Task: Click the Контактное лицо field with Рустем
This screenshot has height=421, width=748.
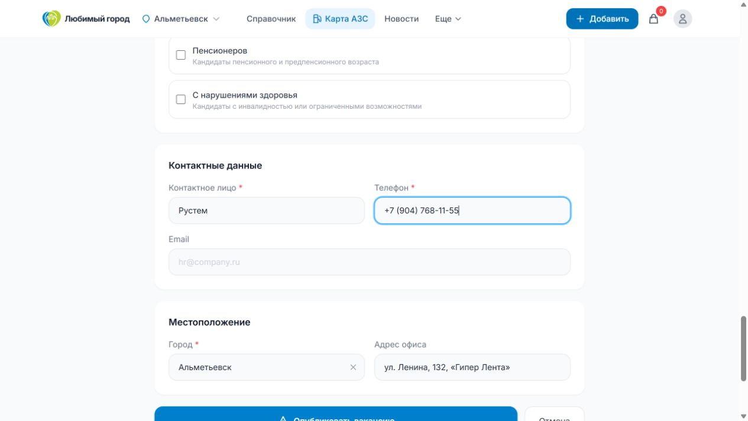Action: click(x=267, y=210)
